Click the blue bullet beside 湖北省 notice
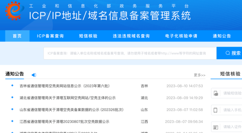The width and height of the screenshot is (242, 133). [12, 97]
